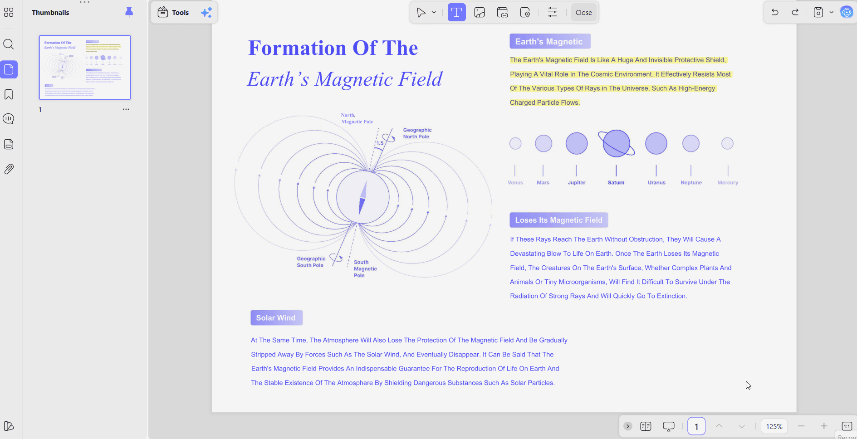Select the Thumbnails panel icon in sidebar
The width and height of the screenshot is (857, 439).
(x=9, y=69)
